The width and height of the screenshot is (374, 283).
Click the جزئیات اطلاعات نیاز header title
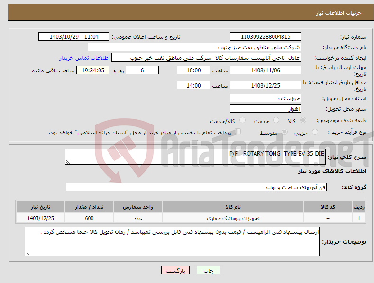(x=339, y=13)
